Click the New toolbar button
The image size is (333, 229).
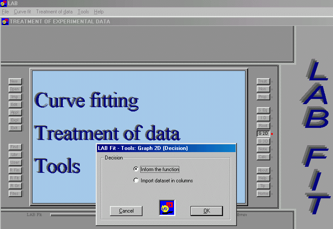click(x=15, y=81)
